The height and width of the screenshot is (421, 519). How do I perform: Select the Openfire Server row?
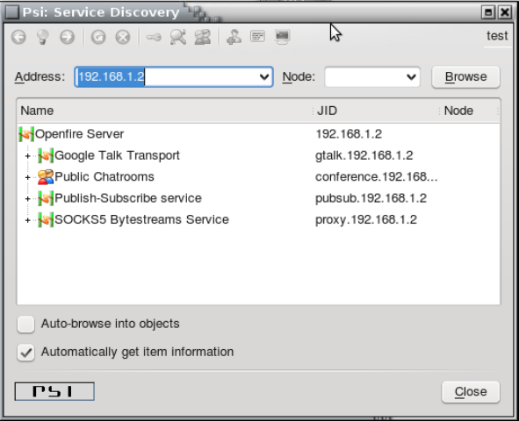[258, 134]
